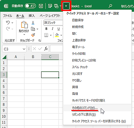Check クイック印刷 in the customize menu
Screen dimensions: 134x128
(97, 54)
